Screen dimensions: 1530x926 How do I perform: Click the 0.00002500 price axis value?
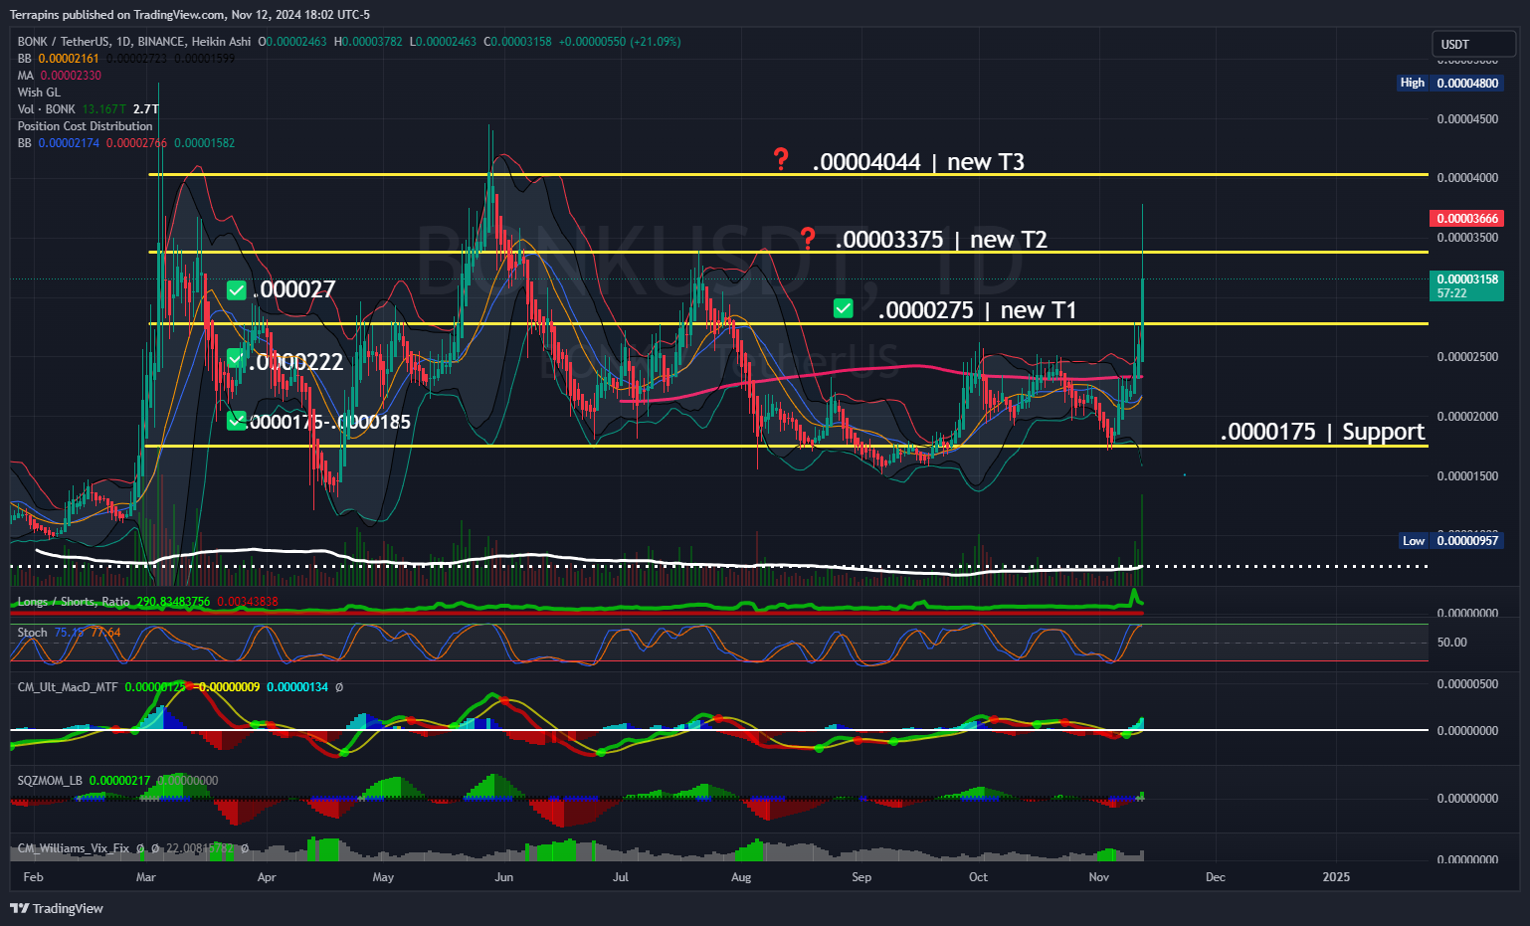[1467, 357]
